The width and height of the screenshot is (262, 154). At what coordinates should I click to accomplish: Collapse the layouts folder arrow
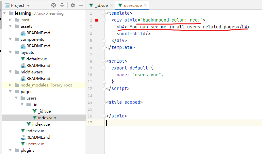pyautogui.click(x=10, y=52)
